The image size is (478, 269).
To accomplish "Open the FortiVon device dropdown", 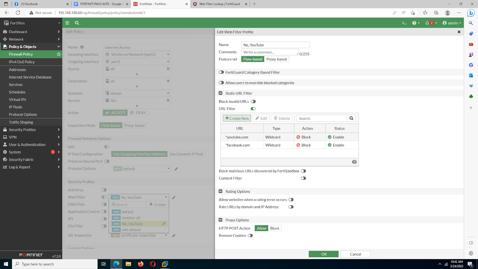I will [x=31, y=23].
